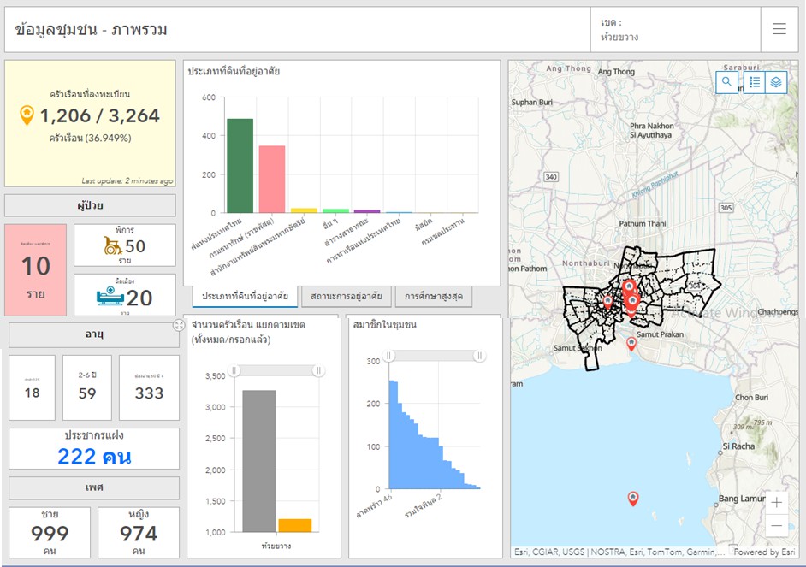Open the hamburger menu in the header
Viewport: 806px width, 567px height.
point(779,29)
